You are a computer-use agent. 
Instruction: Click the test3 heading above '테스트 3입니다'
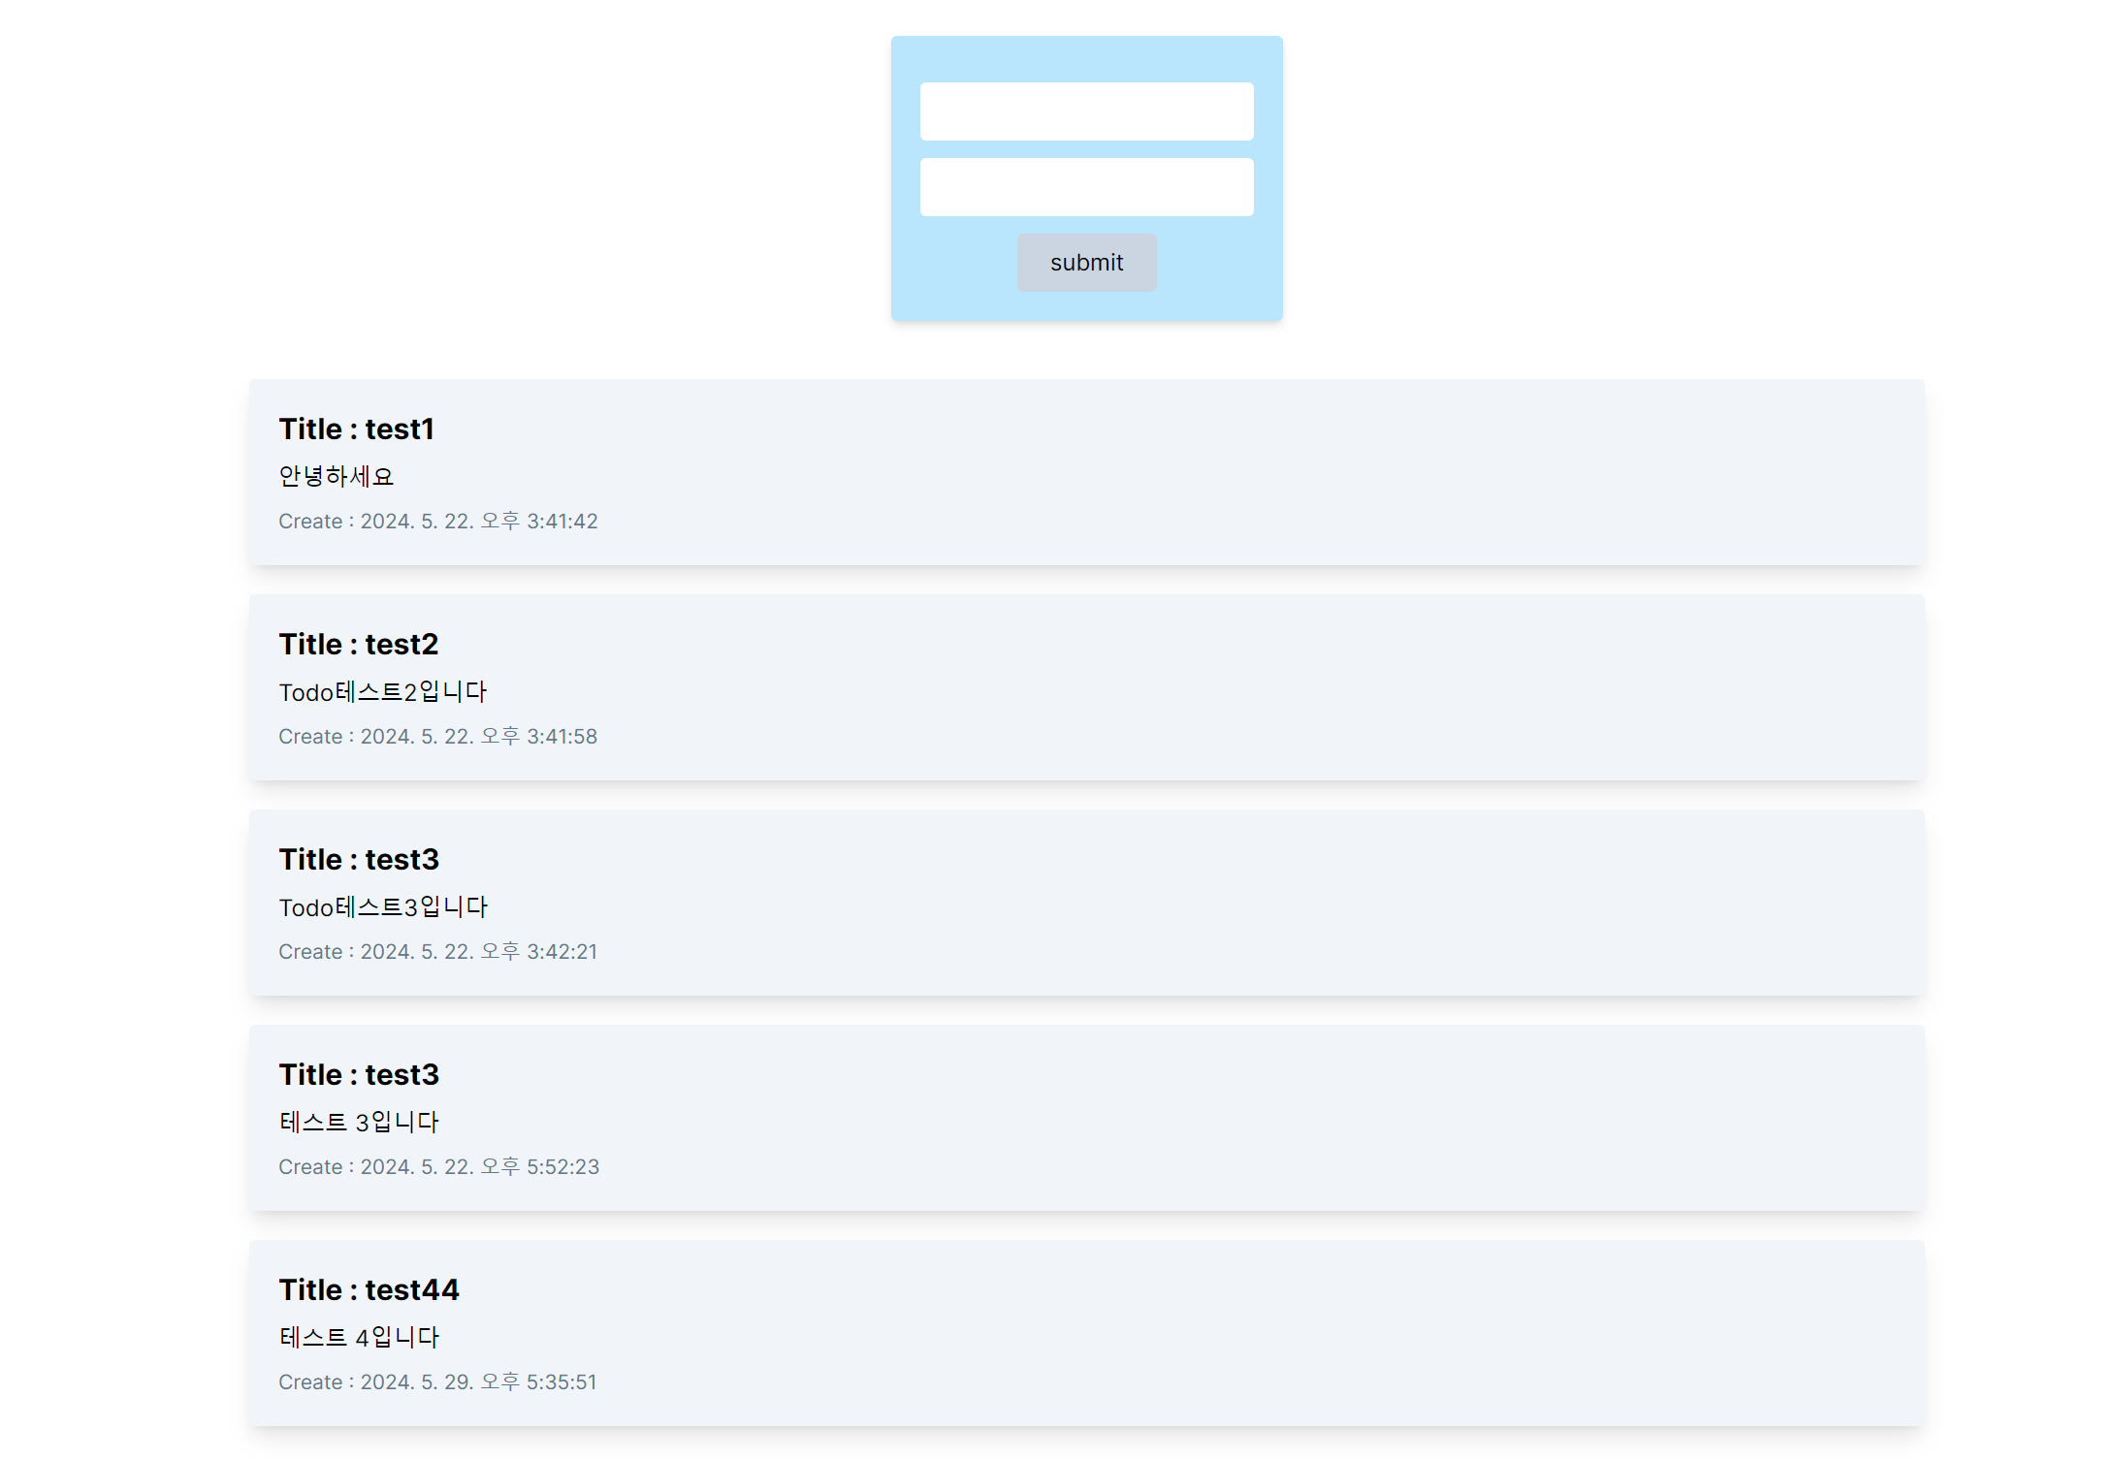[358, 1074]
